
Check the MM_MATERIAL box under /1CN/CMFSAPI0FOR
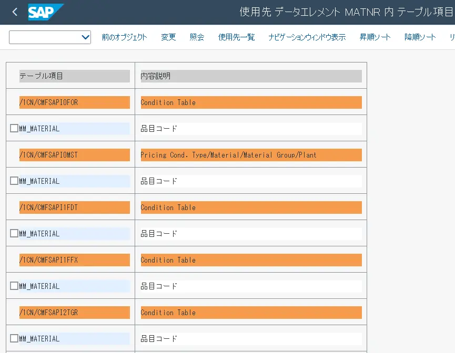(x=14, y=128)
